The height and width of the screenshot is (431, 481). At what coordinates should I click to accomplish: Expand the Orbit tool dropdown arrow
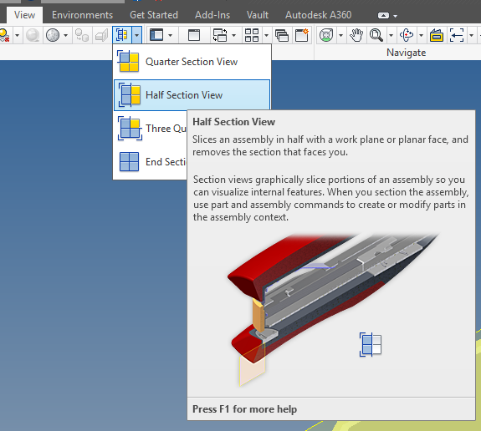(x=421, y=35)
